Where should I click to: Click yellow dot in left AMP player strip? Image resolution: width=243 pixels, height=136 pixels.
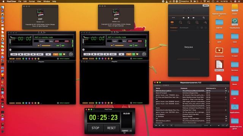tap(38, 59)
